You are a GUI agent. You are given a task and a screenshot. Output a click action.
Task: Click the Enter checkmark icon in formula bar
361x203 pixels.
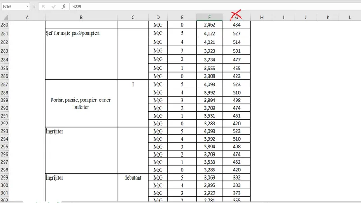[53, 7]
